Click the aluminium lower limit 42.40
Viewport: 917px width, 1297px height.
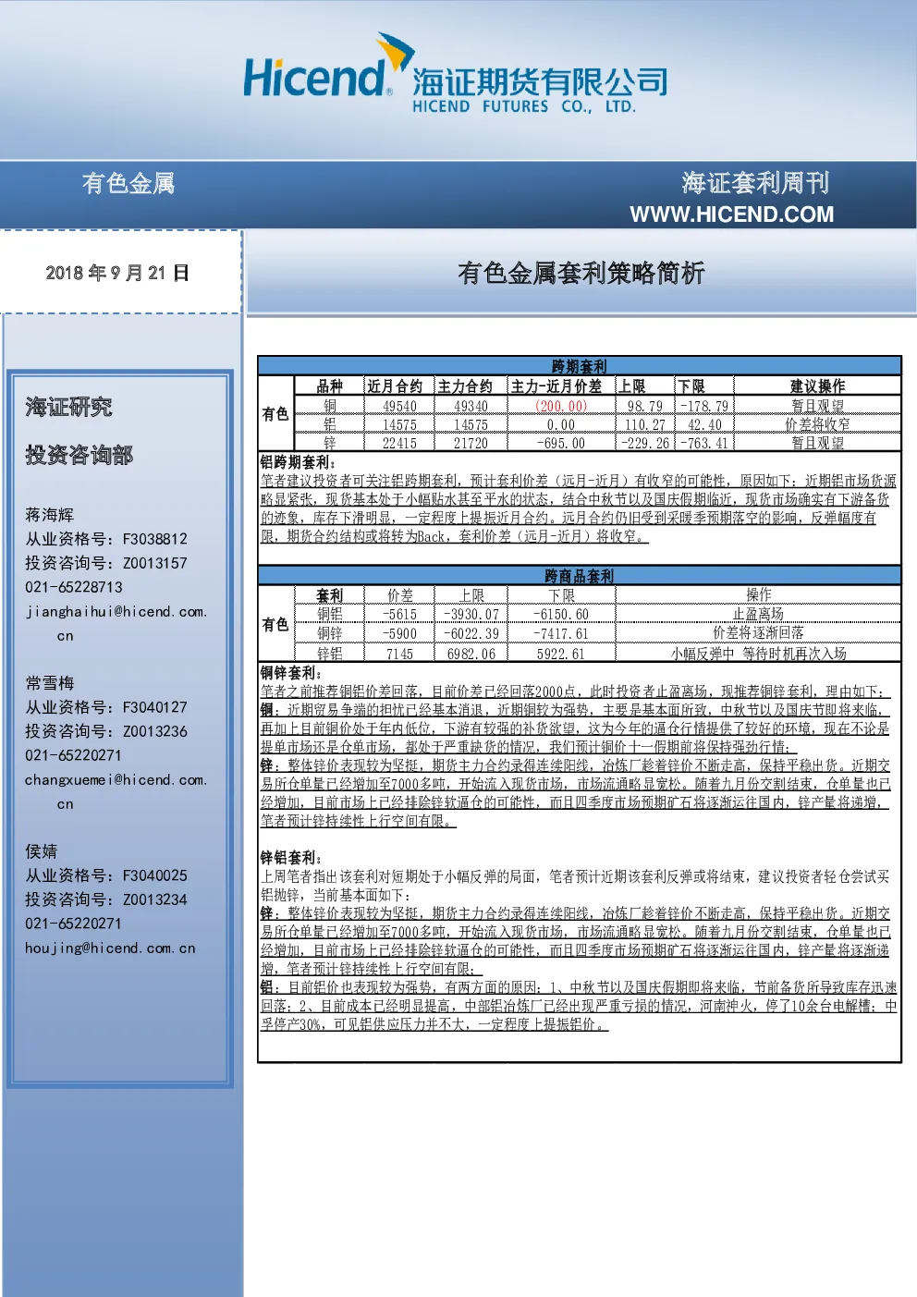pyautogui.click(x=704, y=424)
